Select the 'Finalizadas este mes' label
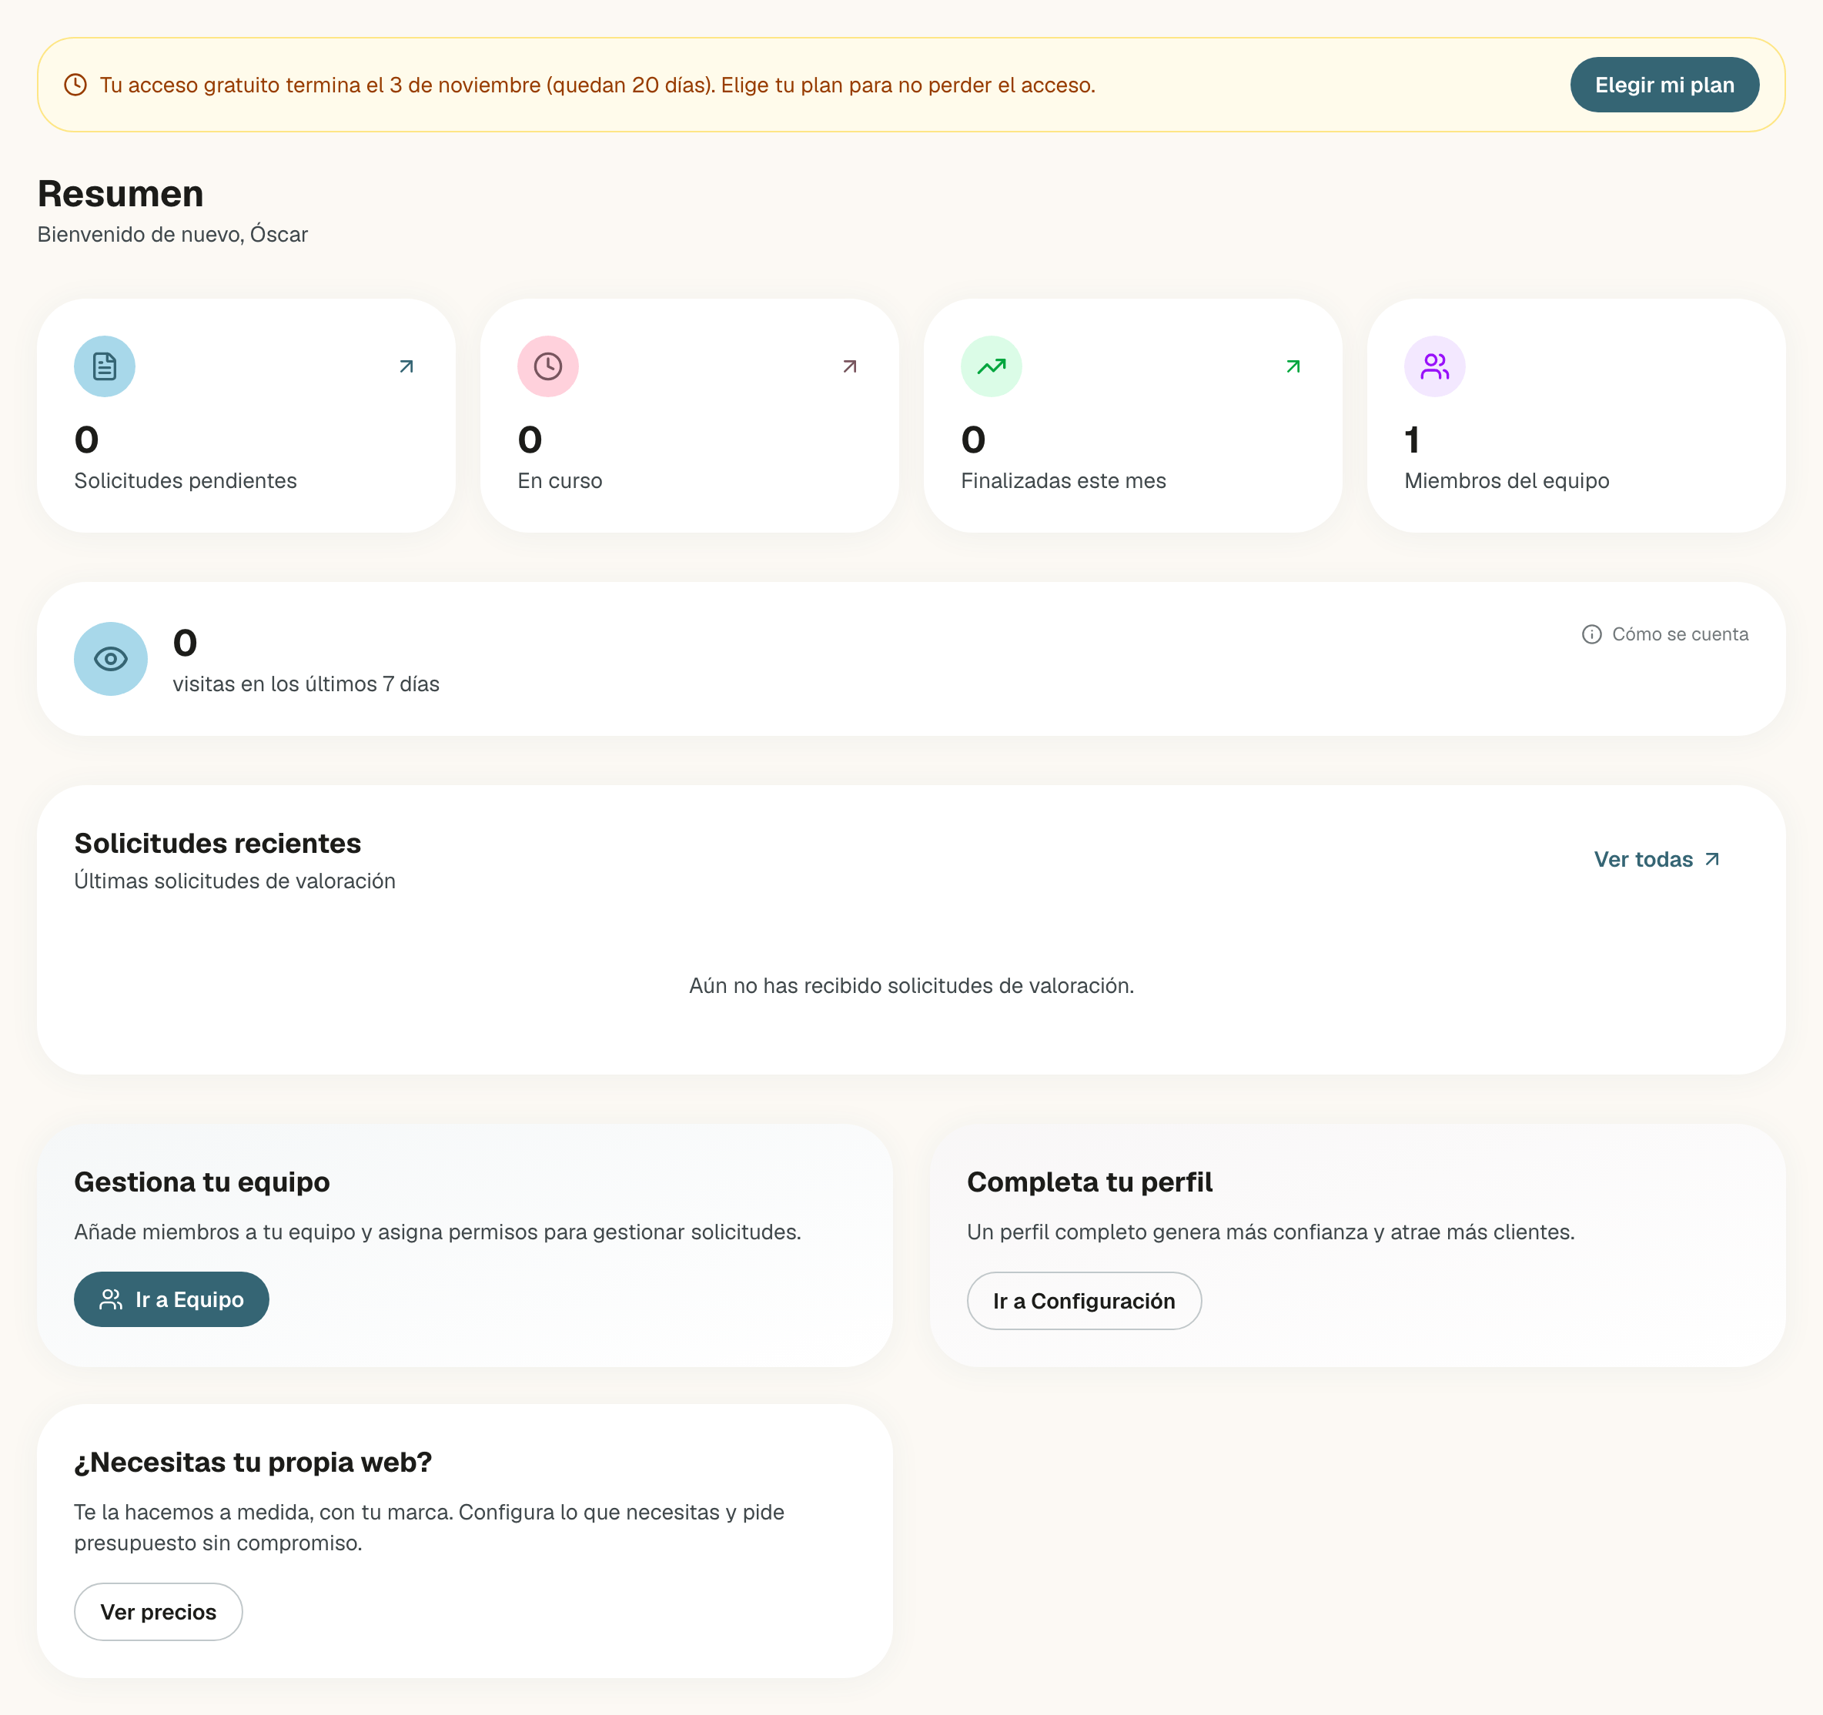 1063,480
